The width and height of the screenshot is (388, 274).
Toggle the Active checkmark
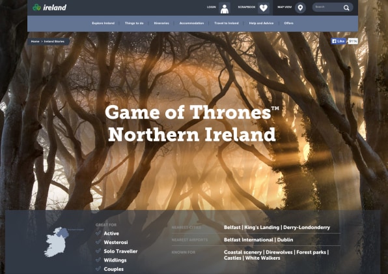click(98, 233)
